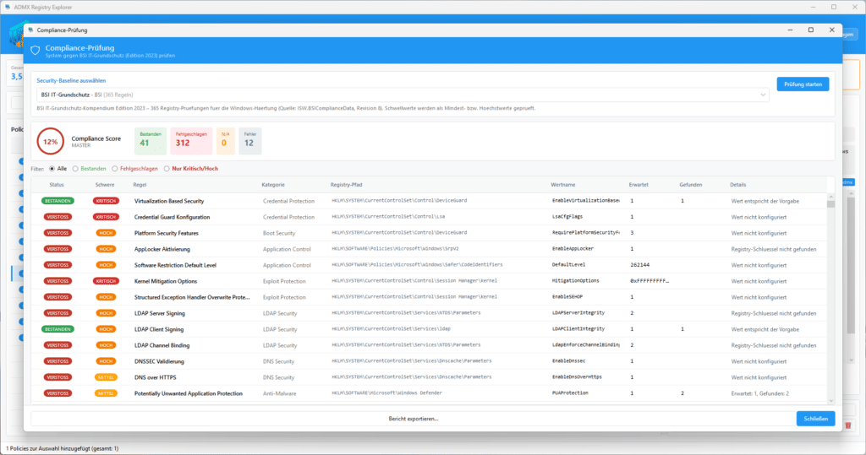Click the Schließen button
Screen dimensions: 866x455
click(815, 419)
